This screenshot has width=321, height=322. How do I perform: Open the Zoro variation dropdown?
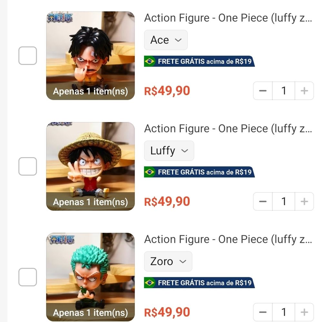[168, 261]
